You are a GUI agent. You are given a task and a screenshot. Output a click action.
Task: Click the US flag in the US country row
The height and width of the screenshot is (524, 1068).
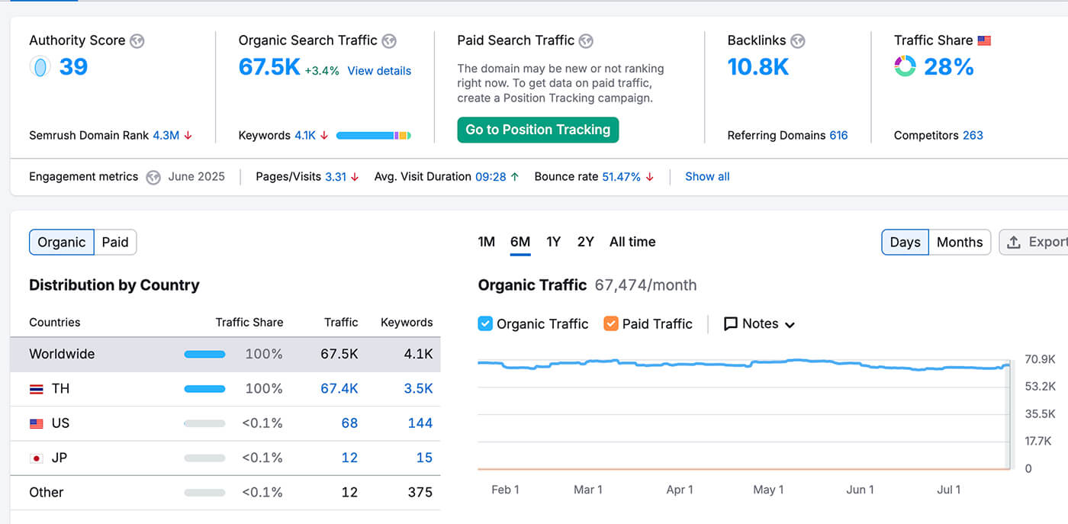(x=36, y=423)
